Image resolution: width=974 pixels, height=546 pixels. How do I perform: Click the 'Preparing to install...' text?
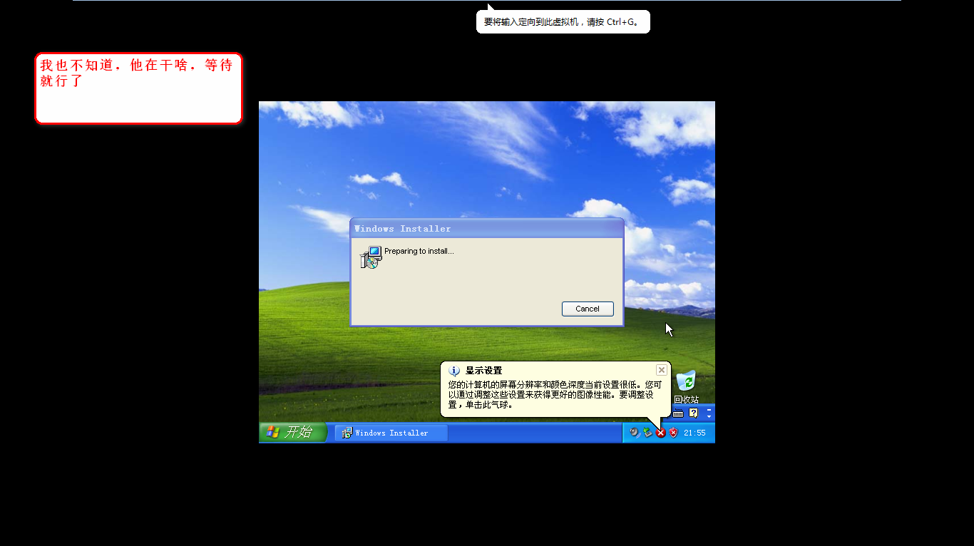[x=419, y=251]
